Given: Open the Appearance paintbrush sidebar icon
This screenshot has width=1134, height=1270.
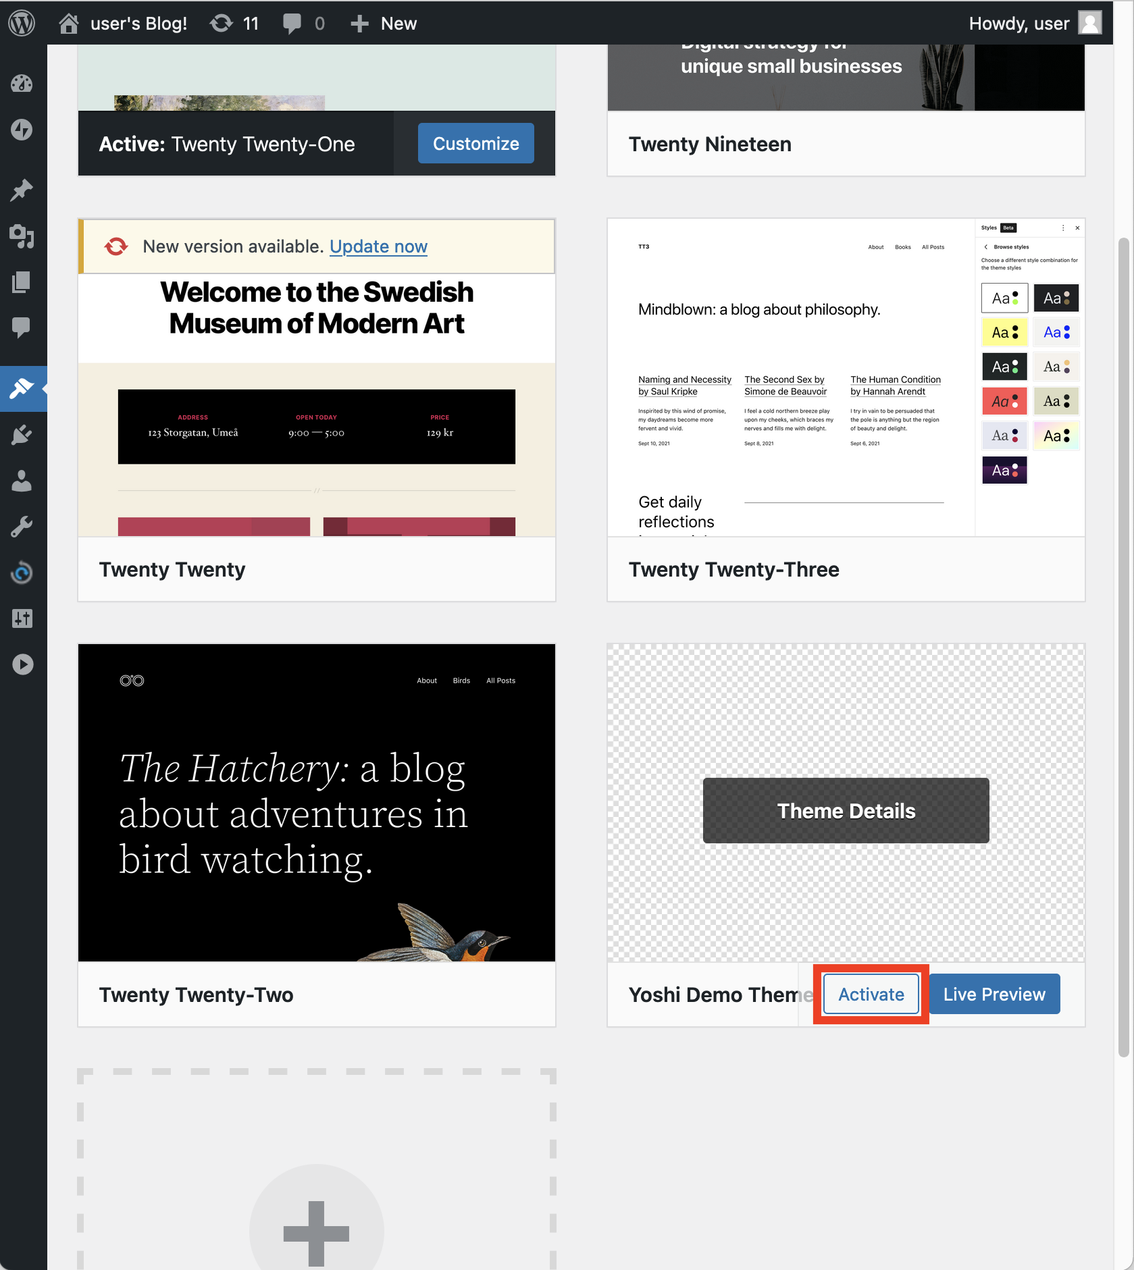Looking at the screenshot, I should (22, 389).
